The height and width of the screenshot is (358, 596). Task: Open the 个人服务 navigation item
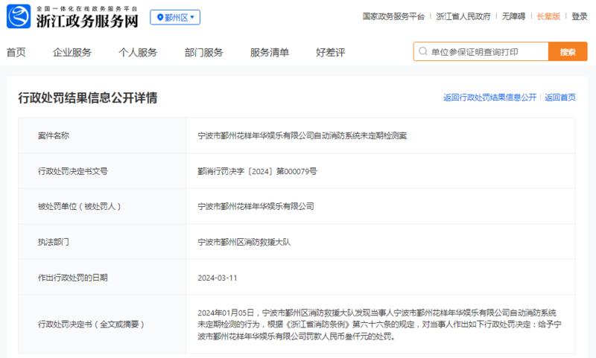[x=138, y=52]
